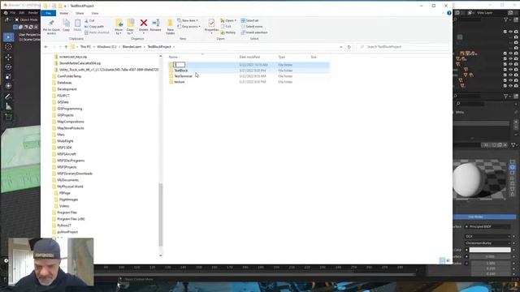Expand address bar history dropdown
This screenshot has width=520, height=292.
point(341,47)
